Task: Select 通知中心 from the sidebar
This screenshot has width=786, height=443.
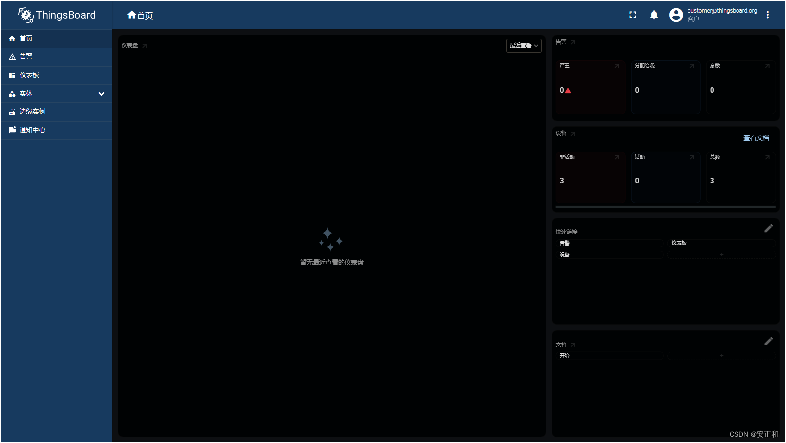Action: point(12,130)
